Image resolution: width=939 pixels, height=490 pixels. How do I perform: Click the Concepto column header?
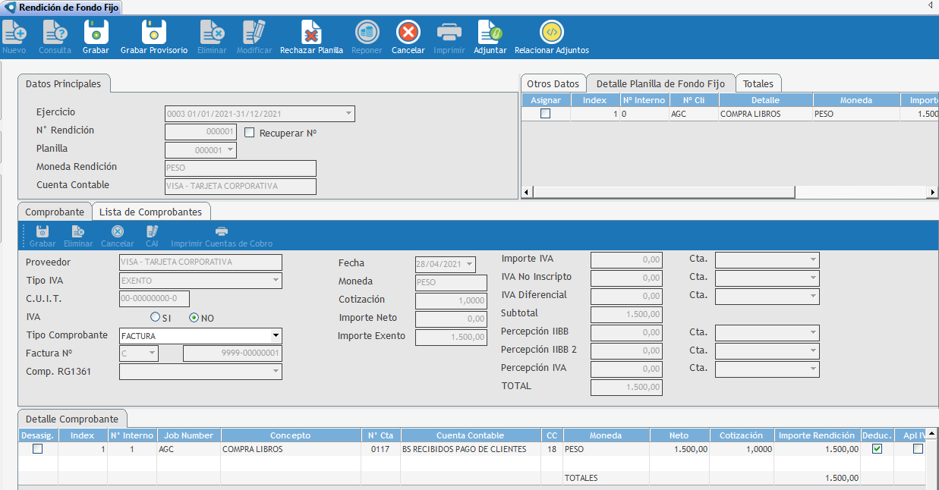[290, 435]
